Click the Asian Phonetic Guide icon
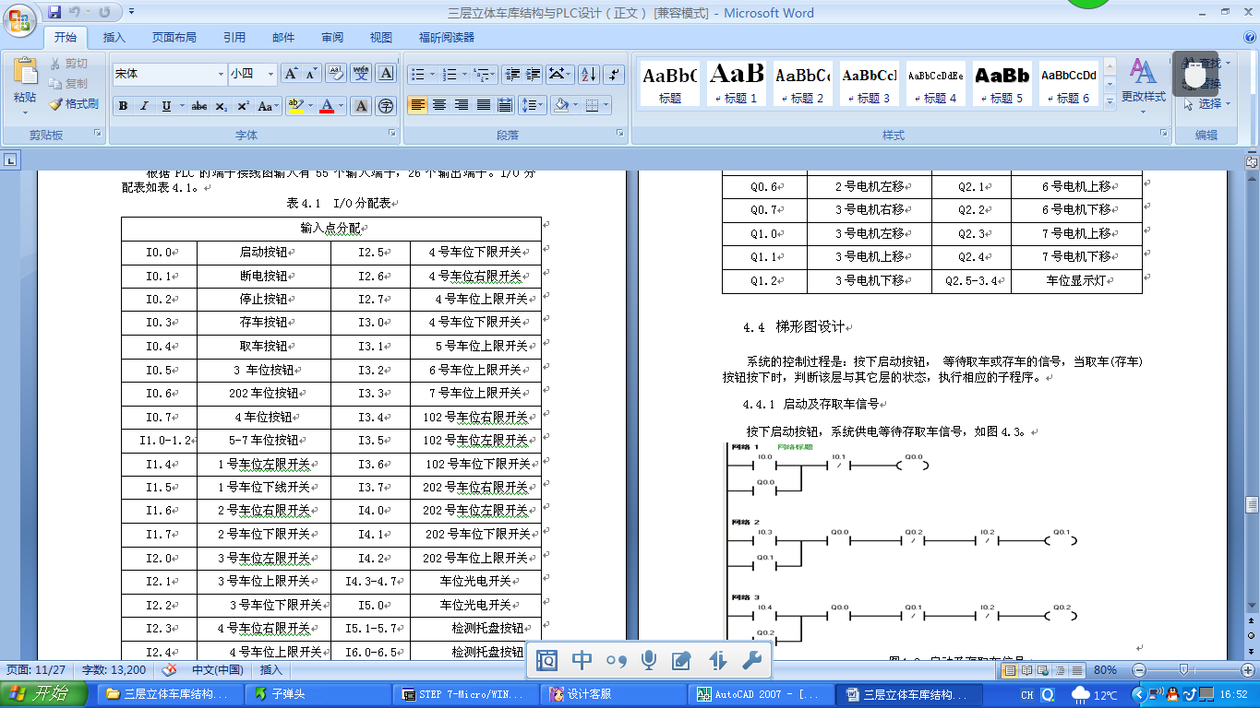The image size is (1260, 708). [360, 72]
